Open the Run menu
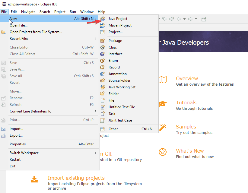 pyautogui.click(x=73, y=11)
